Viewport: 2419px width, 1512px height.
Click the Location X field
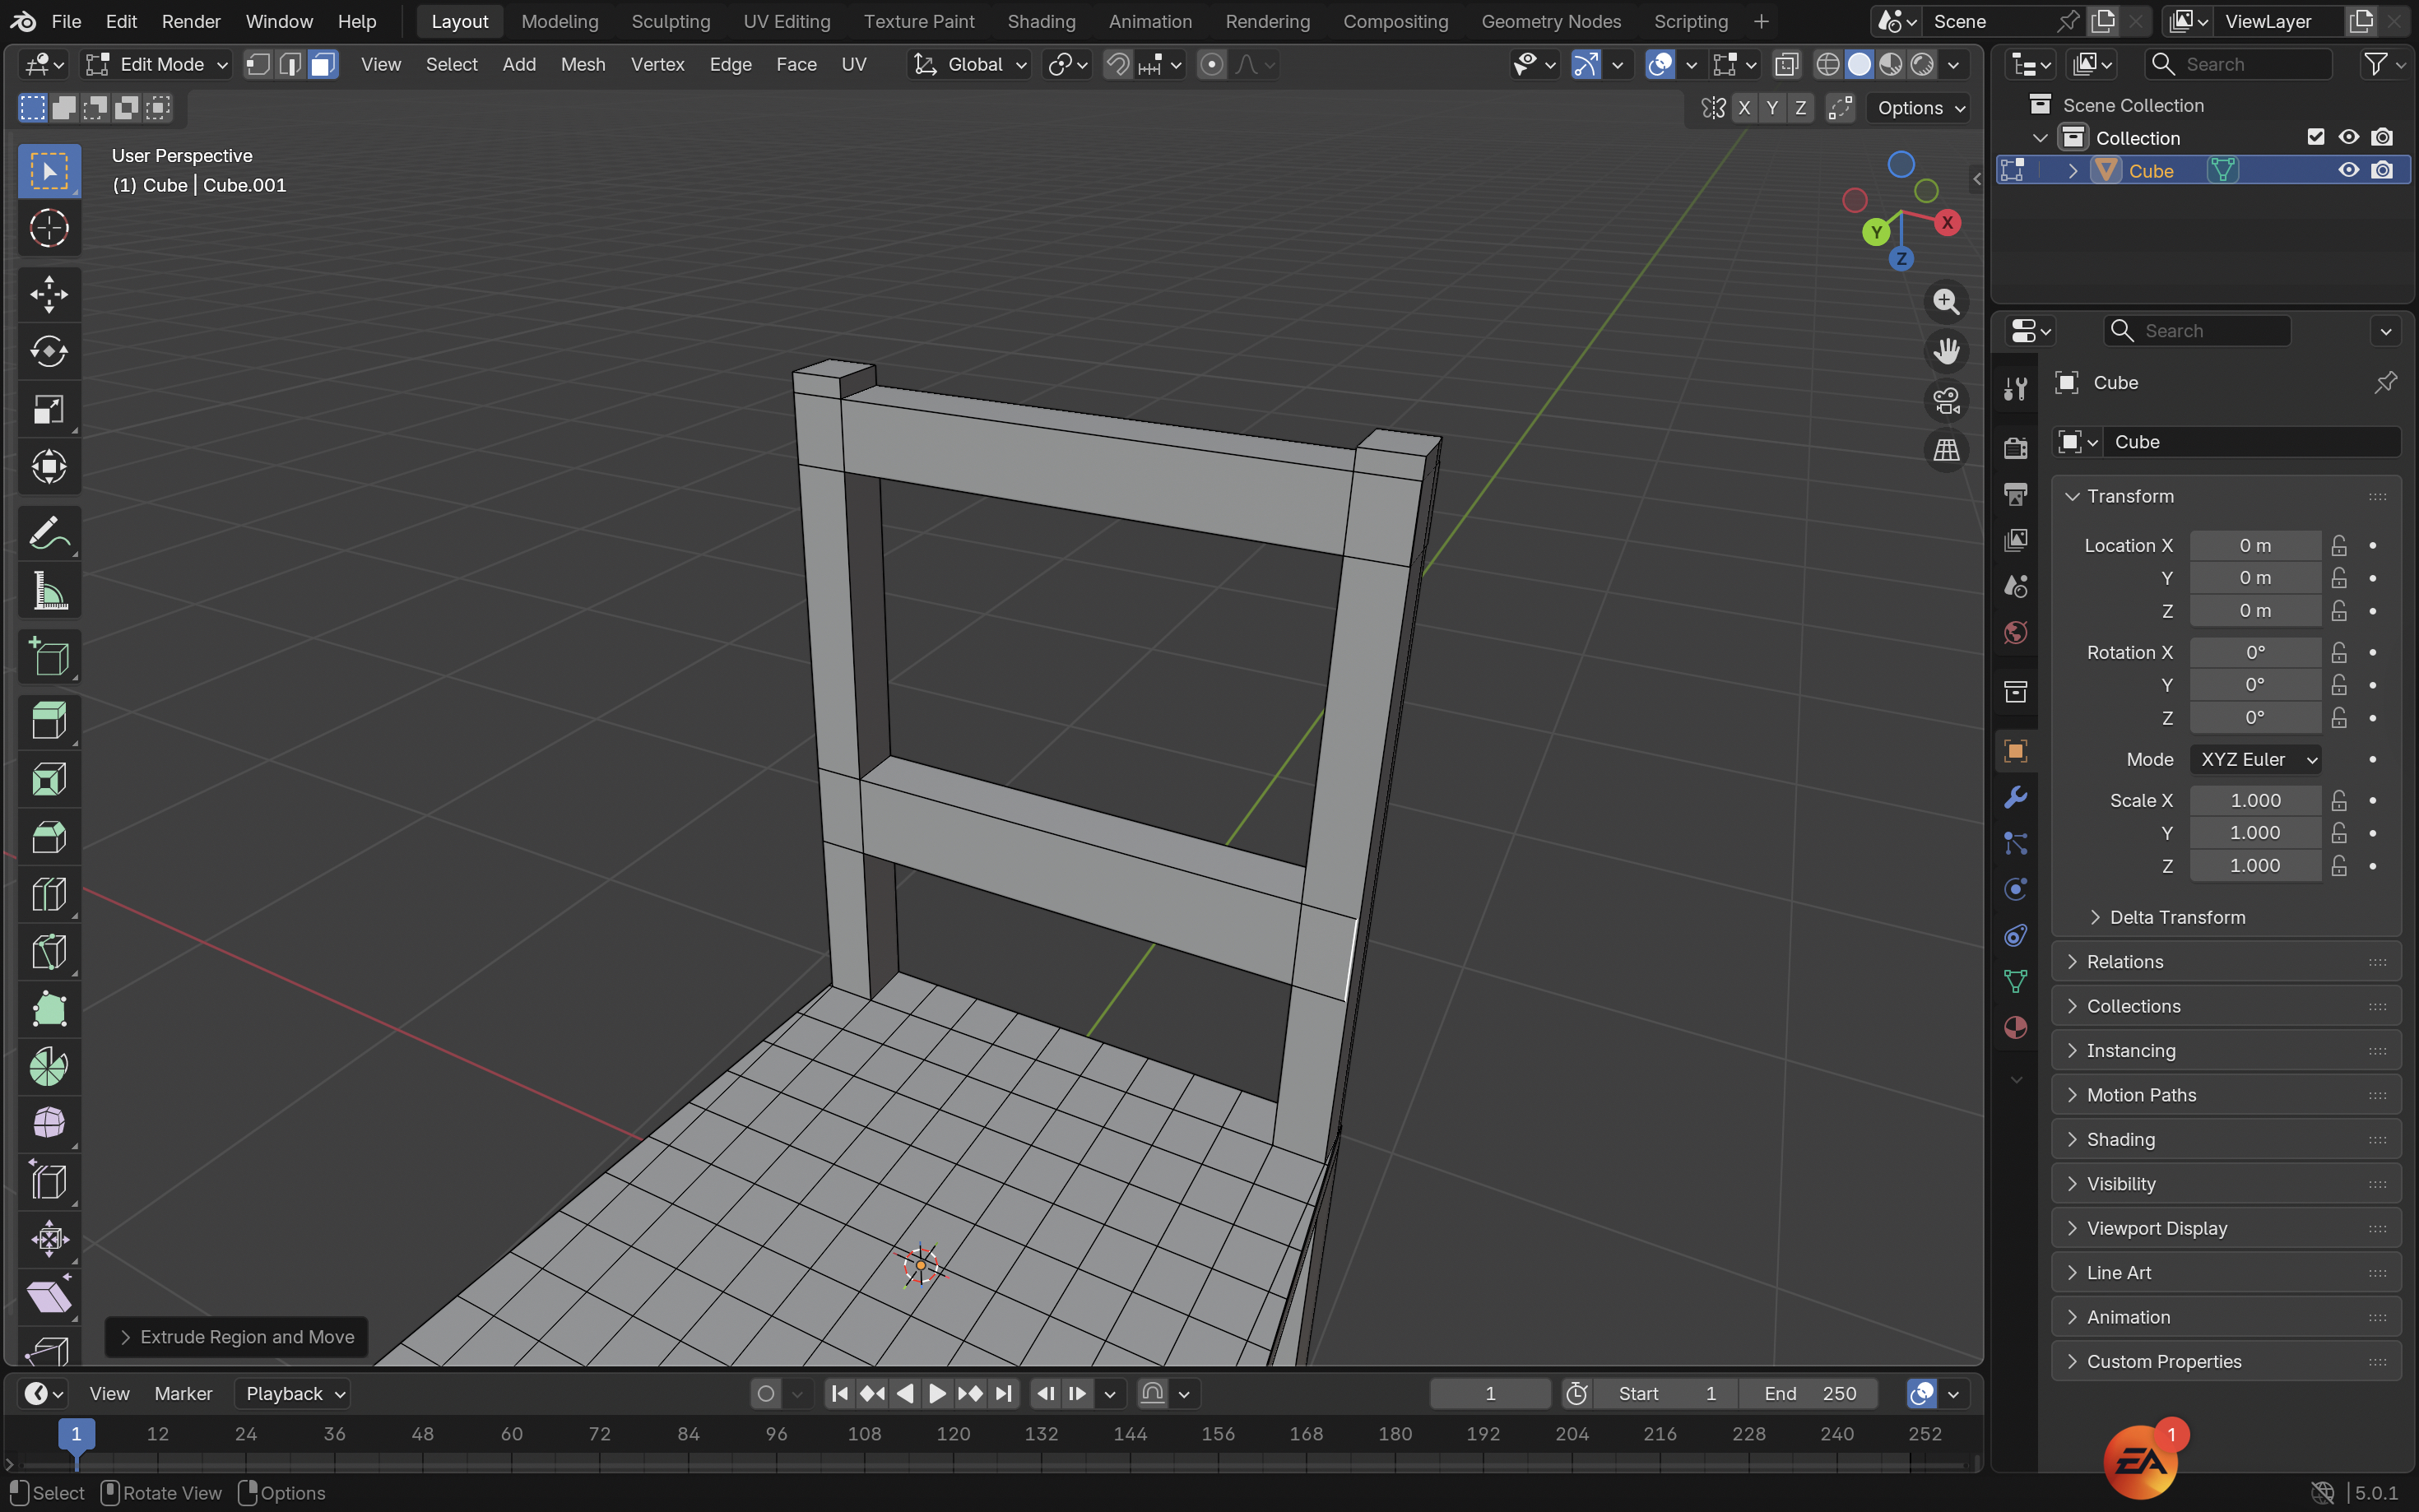pyautogui.click(x=2254, y=545)
